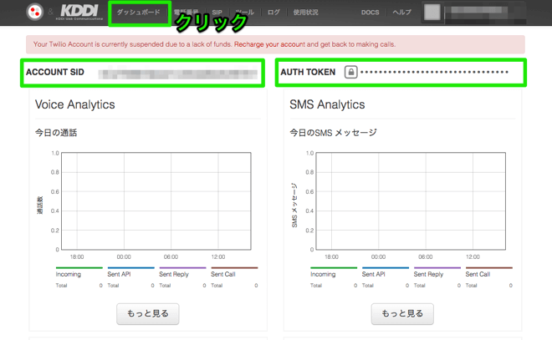Click the user avatar in the header

(432, 12)
